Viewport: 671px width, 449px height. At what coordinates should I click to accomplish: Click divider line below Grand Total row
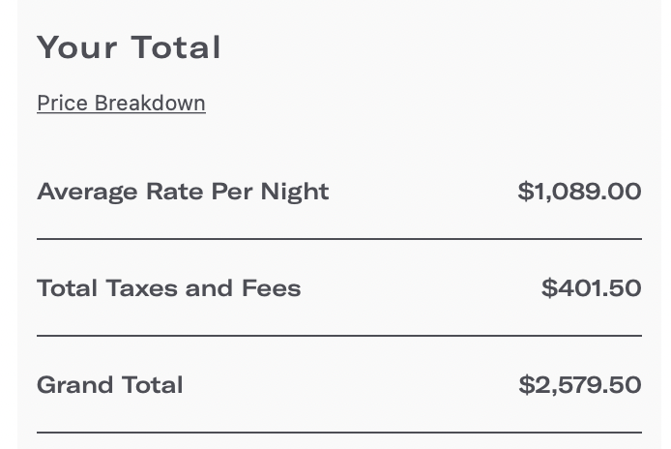339,433
